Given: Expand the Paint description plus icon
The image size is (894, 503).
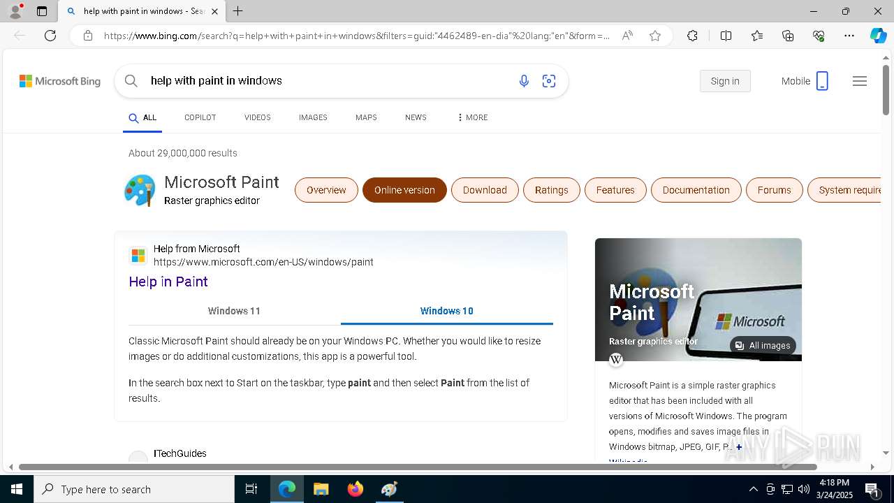Looking at the screenshot, I should pos(739,447).
